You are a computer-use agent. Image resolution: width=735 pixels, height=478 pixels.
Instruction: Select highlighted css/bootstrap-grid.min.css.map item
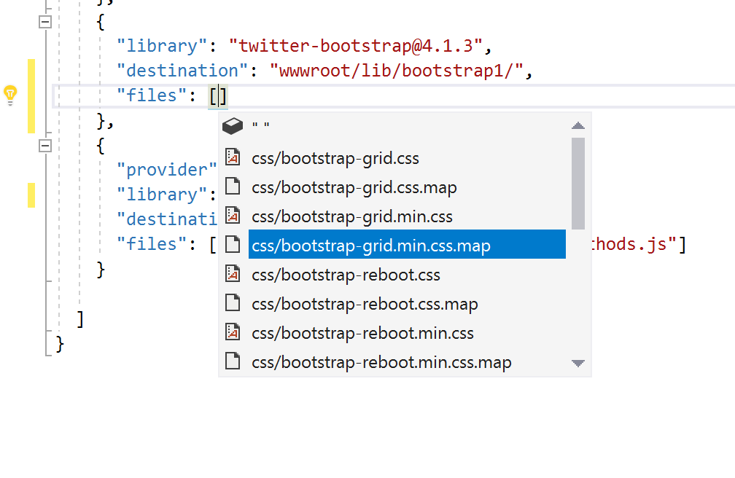coord(407,244)
